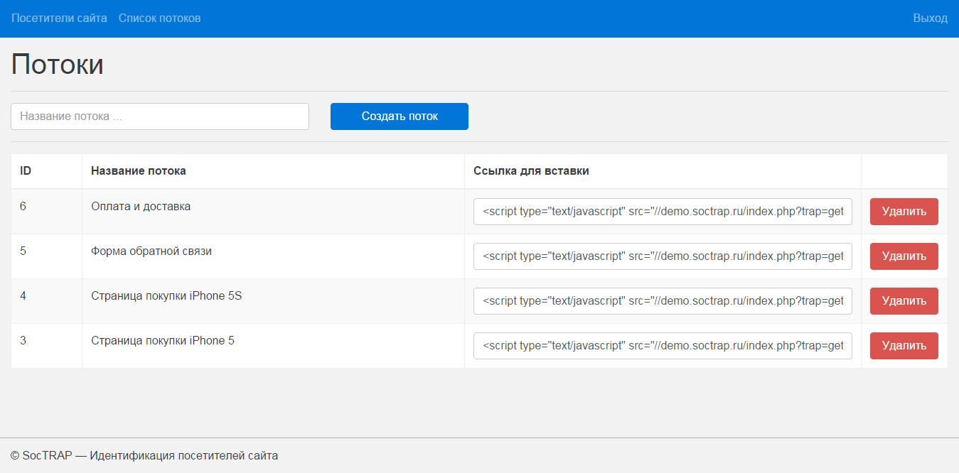
Task: Open the Посетители сайта navigation link
Action: [x=59, y=18]
